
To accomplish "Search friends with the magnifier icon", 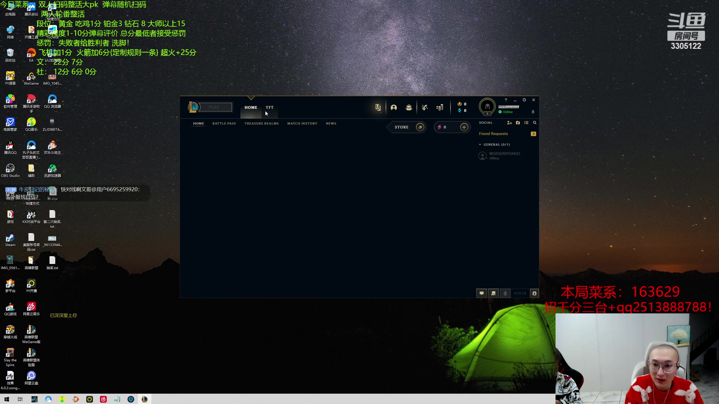I will click(535, 123).
